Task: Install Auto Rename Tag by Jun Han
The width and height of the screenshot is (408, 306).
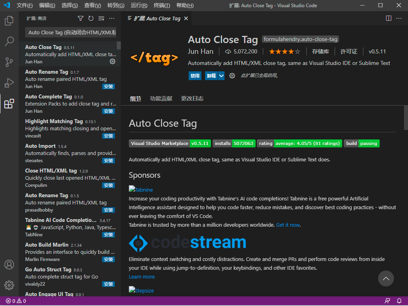Action: 108,86
